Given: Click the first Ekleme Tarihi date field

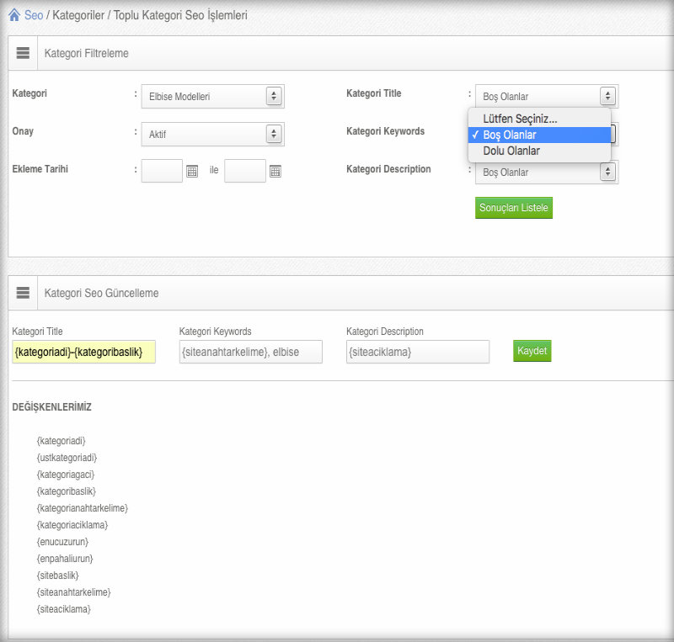Looking at the screenshot, I should pyautogui.click(x=162, y=171).
